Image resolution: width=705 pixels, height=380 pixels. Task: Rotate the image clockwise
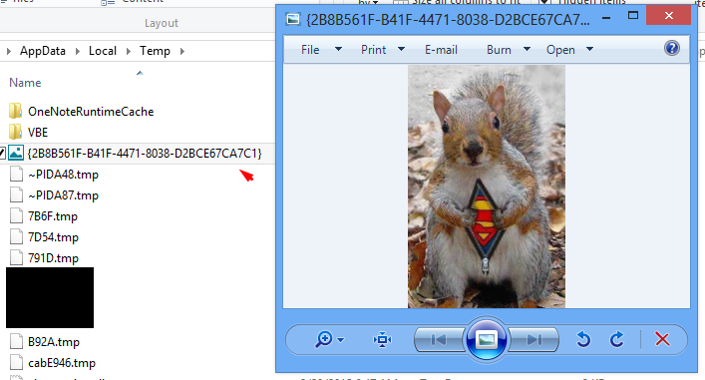617,339
